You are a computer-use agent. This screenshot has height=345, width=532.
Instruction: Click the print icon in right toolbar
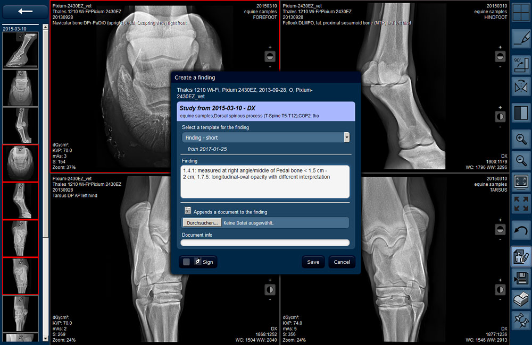point(521,299)
